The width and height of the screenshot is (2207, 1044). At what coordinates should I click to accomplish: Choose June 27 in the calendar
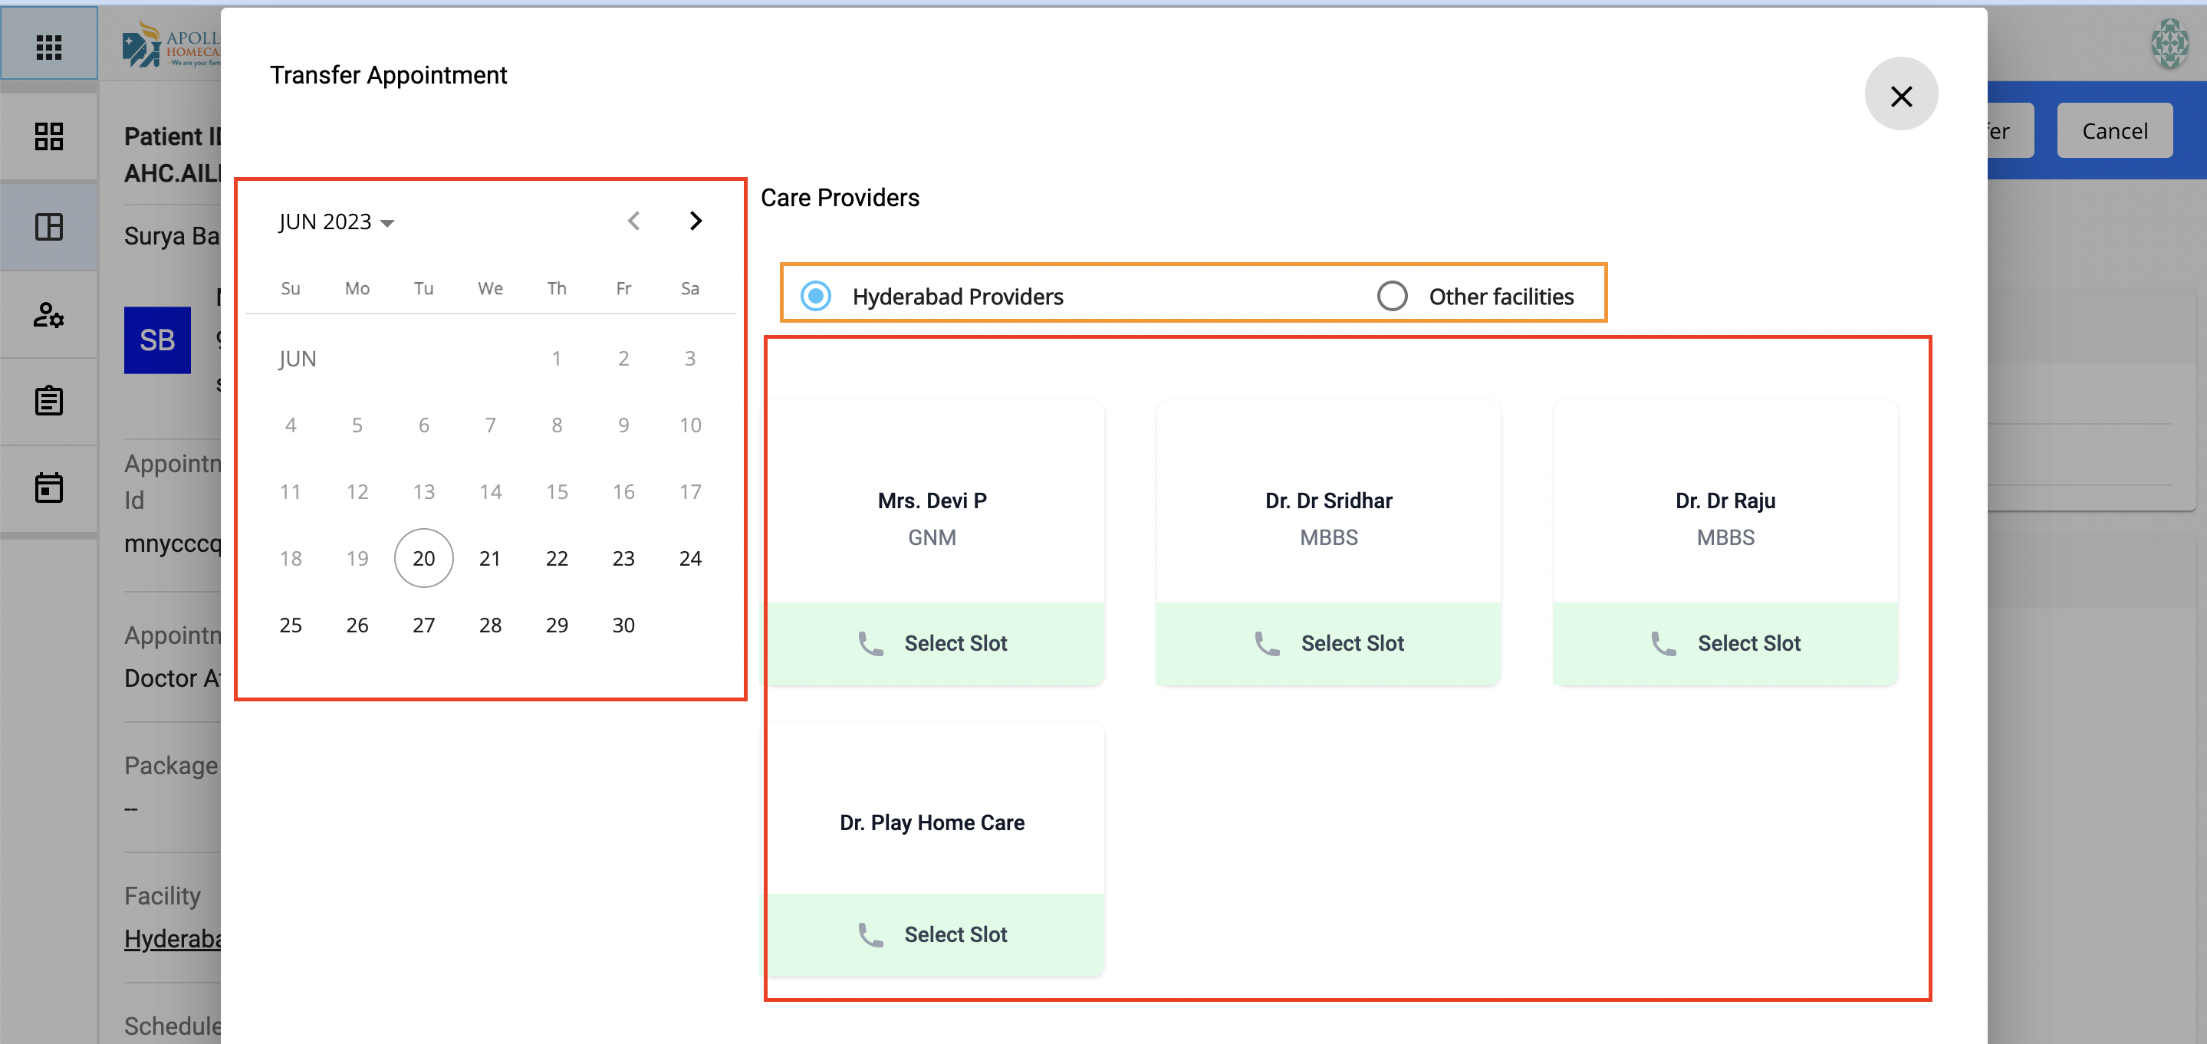pos(423,625)
